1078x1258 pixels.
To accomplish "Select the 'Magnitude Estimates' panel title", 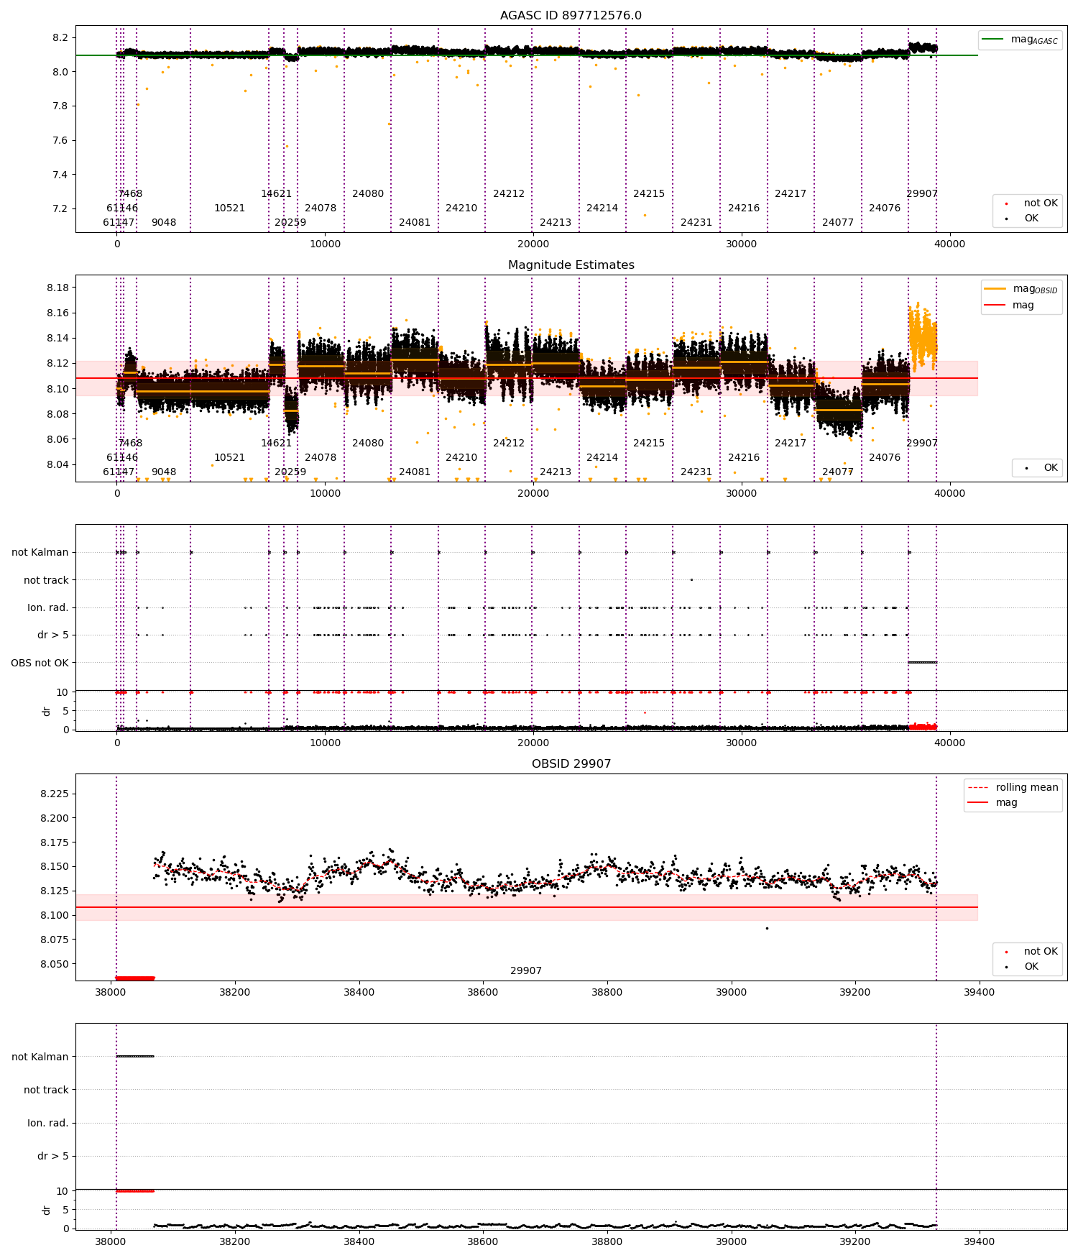I will (x=571, y=265).
